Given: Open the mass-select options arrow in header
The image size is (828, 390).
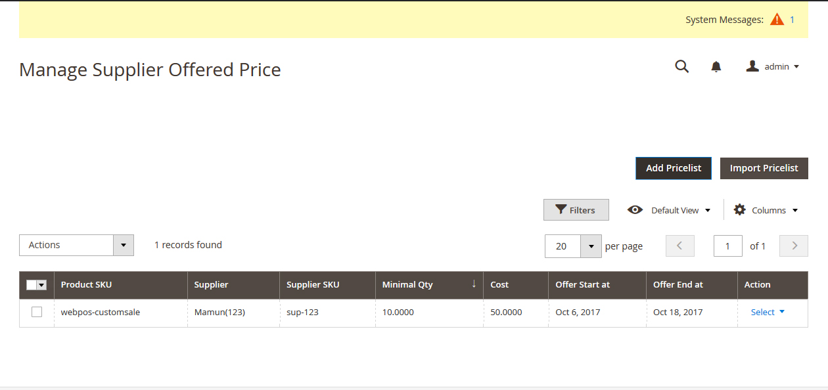Looking at the screenshot, I should point(42,285).
